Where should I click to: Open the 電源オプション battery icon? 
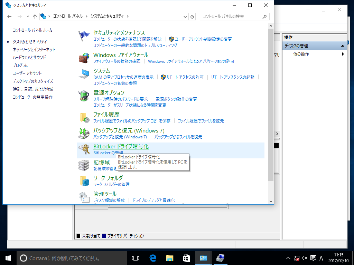click(x=84, y=96)
